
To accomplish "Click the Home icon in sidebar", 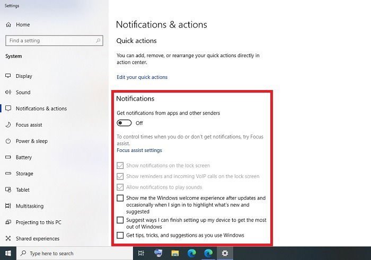I will pos(8,24).
